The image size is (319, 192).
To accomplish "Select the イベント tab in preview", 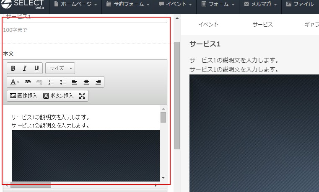I will pos(208,25).
